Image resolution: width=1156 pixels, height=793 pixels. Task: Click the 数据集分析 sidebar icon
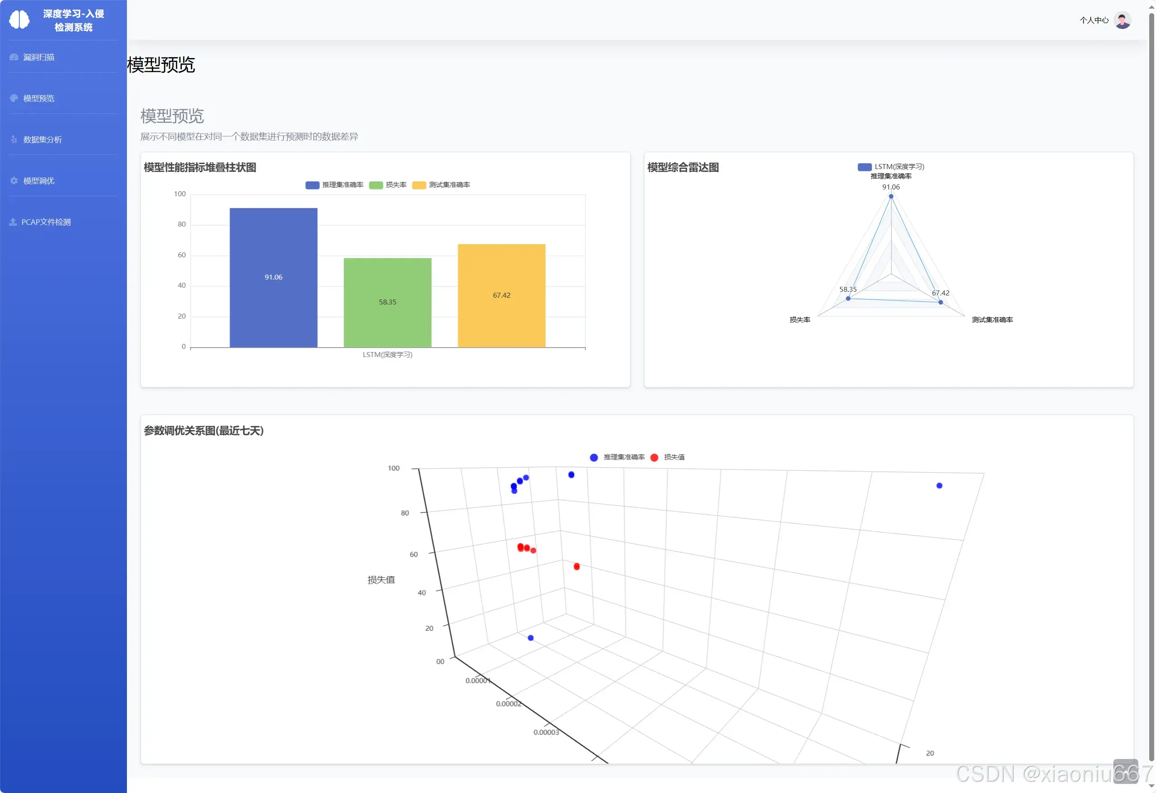point(14,140)
